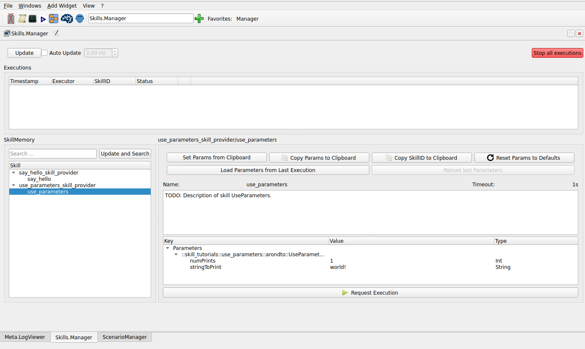This screenshot has width=585, height=349.
Task: Click inside the SkillMemory search field
Action: 52,153
